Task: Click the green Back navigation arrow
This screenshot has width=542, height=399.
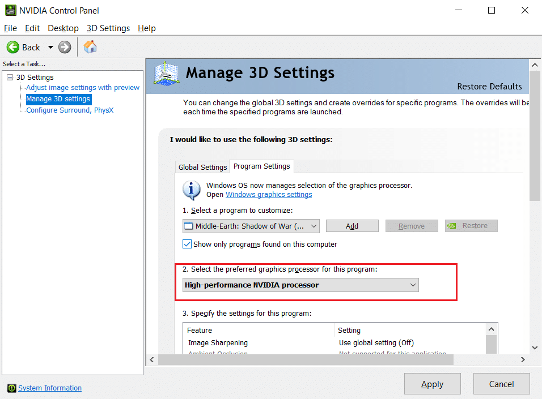Action: (12, 47)
